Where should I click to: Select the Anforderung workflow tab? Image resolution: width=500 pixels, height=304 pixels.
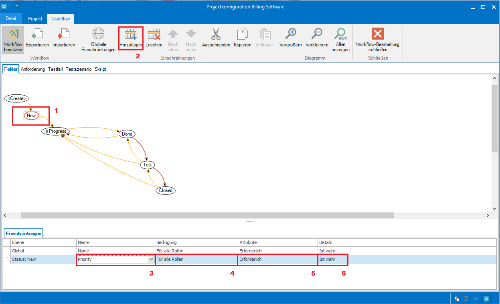33,69
